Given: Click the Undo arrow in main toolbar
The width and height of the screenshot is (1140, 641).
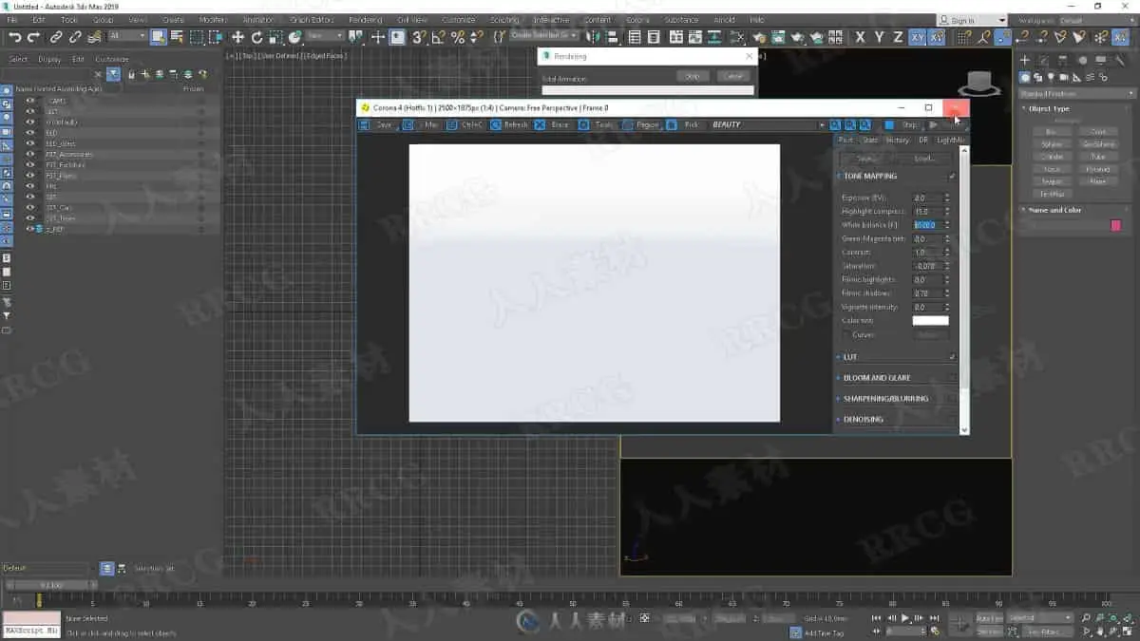Looking at the screenshot, I should 14,37.
